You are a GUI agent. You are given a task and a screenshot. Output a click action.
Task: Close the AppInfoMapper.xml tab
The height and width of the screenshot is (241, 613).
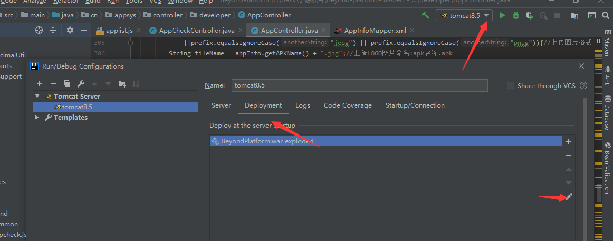pos(411,30)
